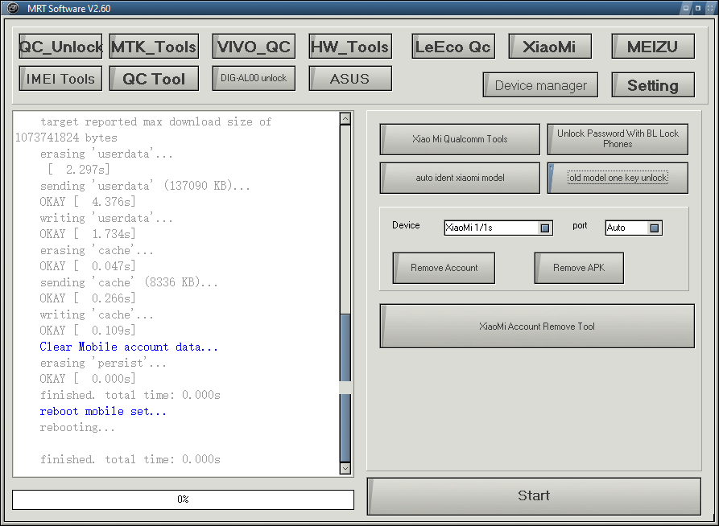
Task: Click the 0% progress bar
Action: tap(183, 499)
